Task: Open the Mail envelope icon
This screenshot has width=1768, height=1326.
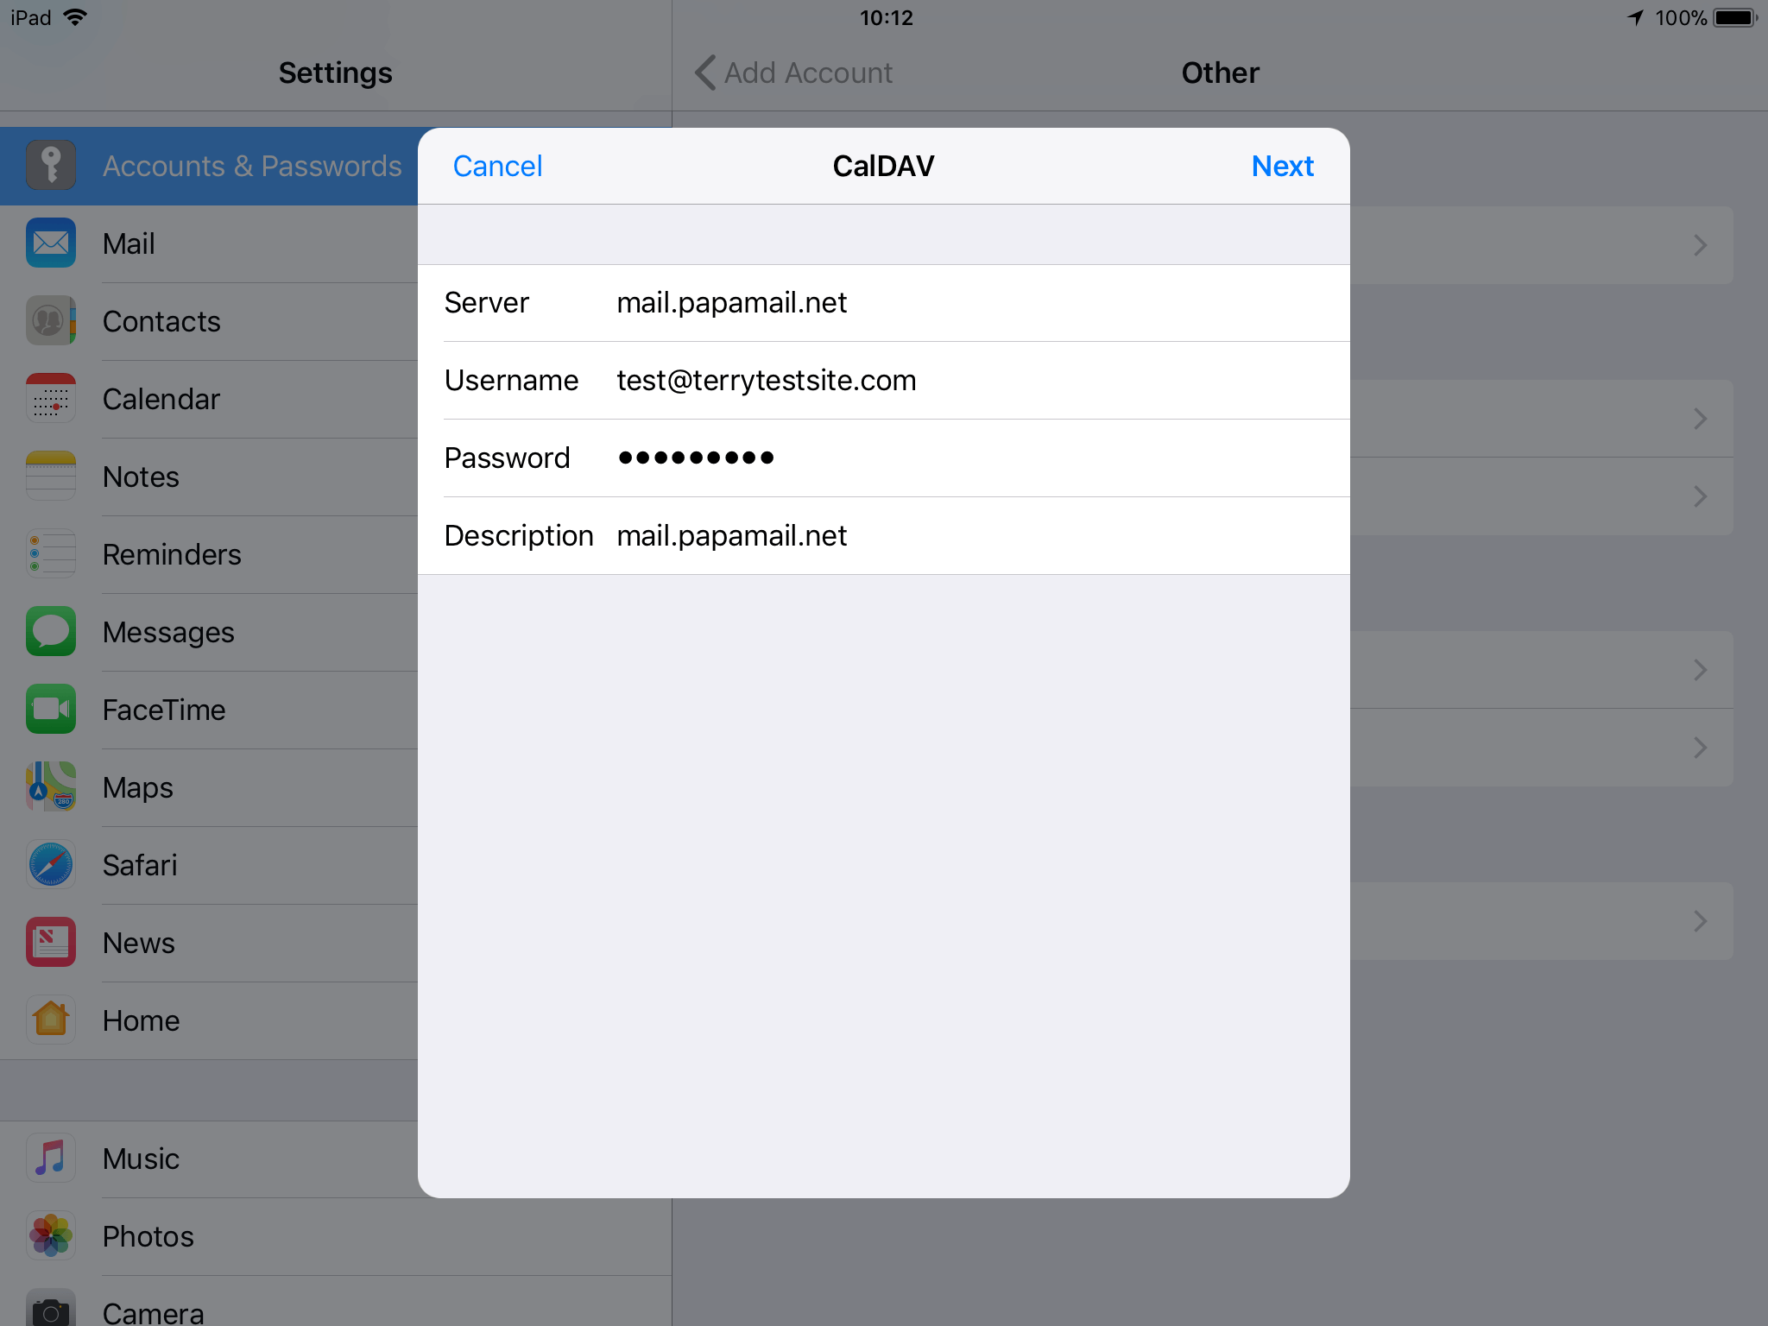Action: pos(51,243)
